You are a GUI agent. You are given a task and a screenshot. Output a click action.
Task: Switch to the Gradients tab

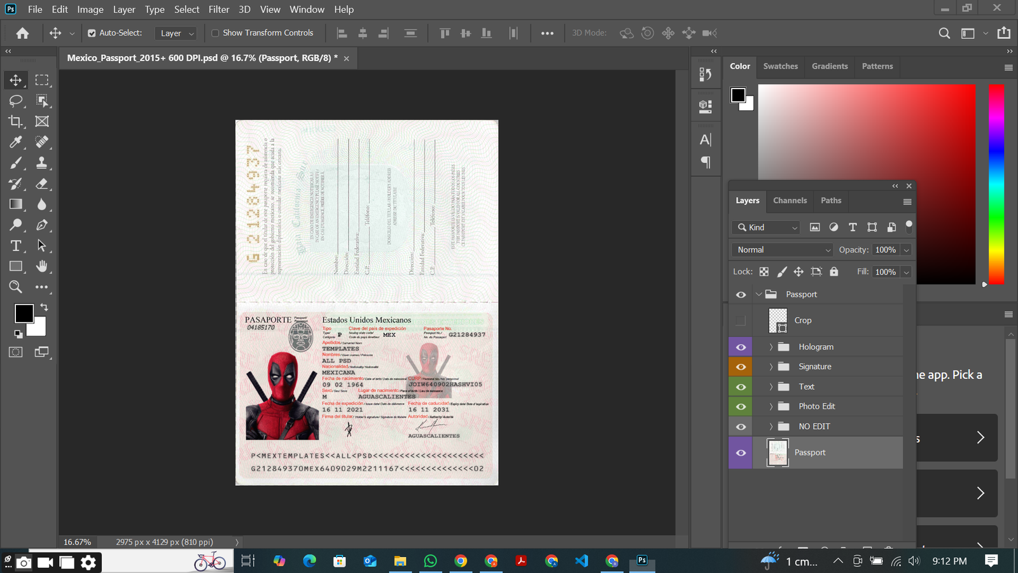coord(830,66)
